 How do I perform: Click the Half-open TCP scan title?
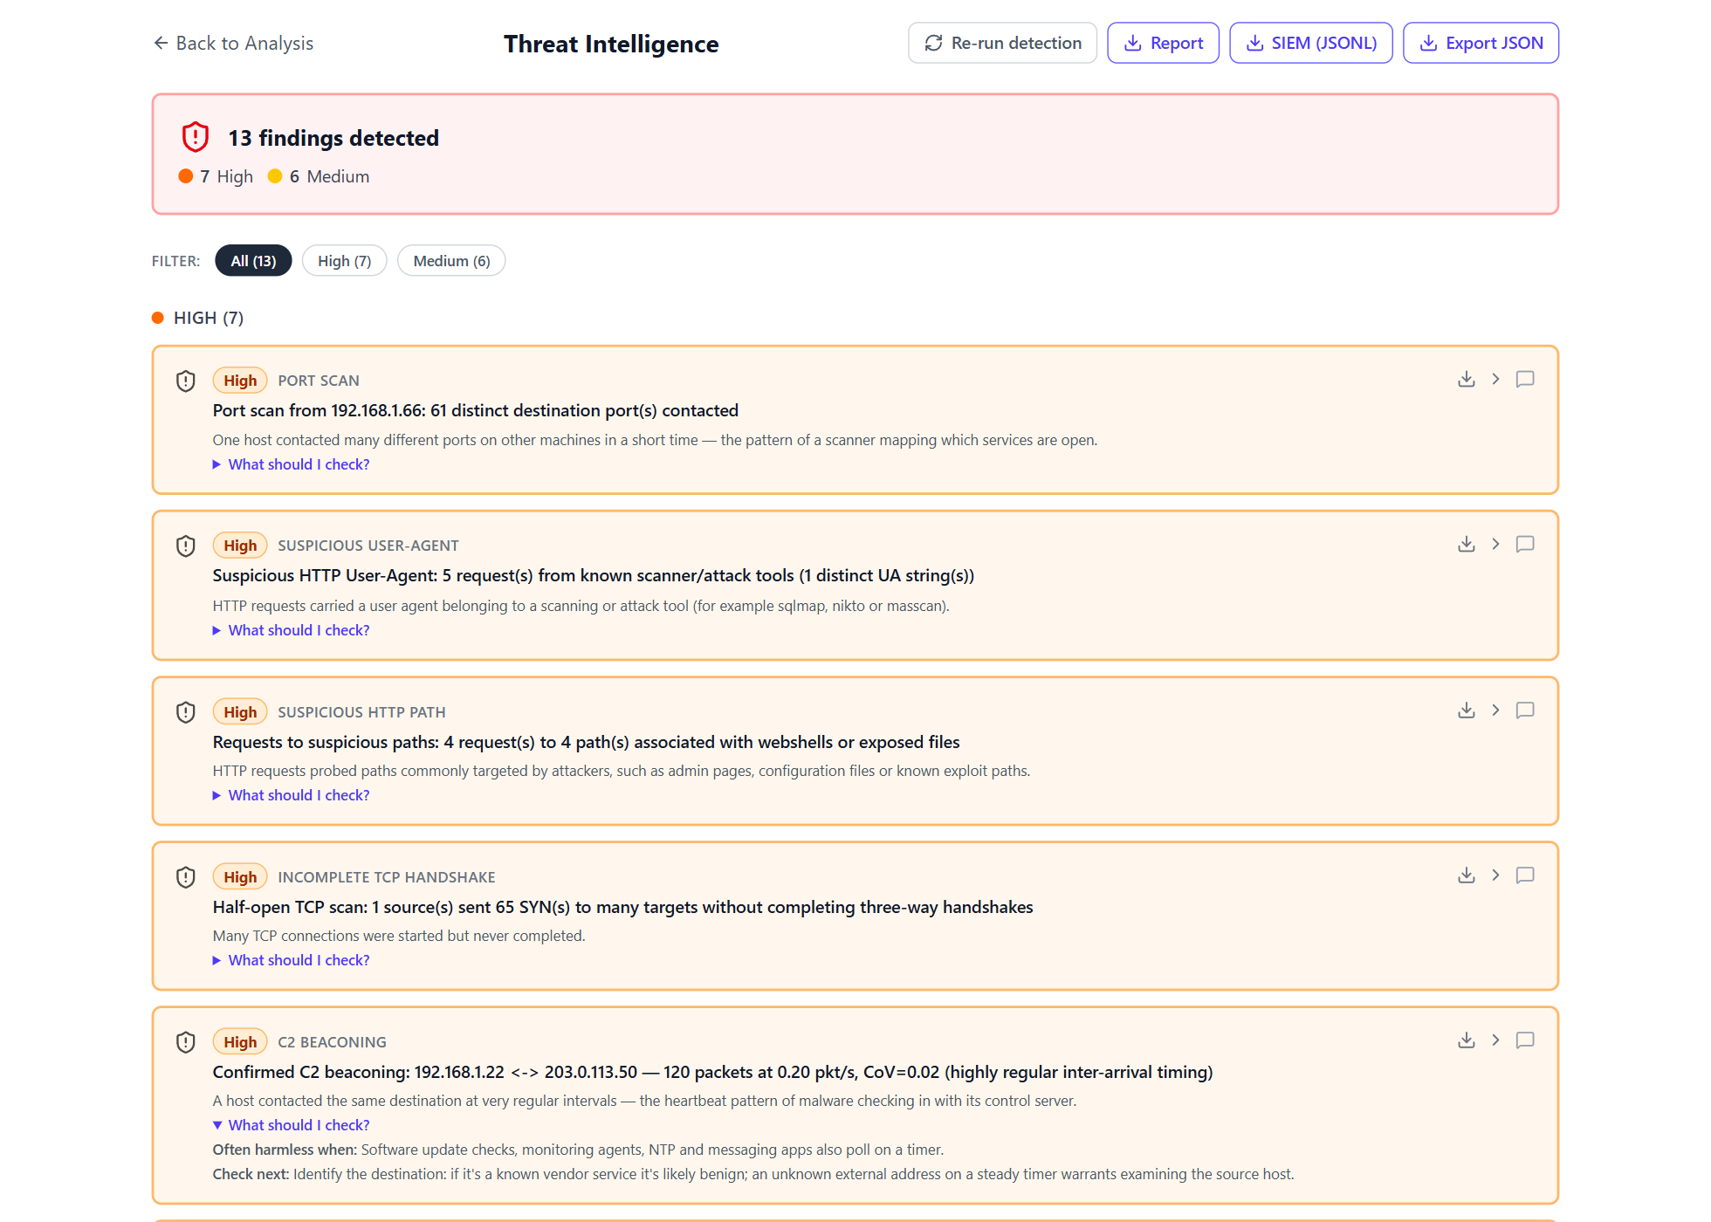pyautogui.click(x=622, y=907)
